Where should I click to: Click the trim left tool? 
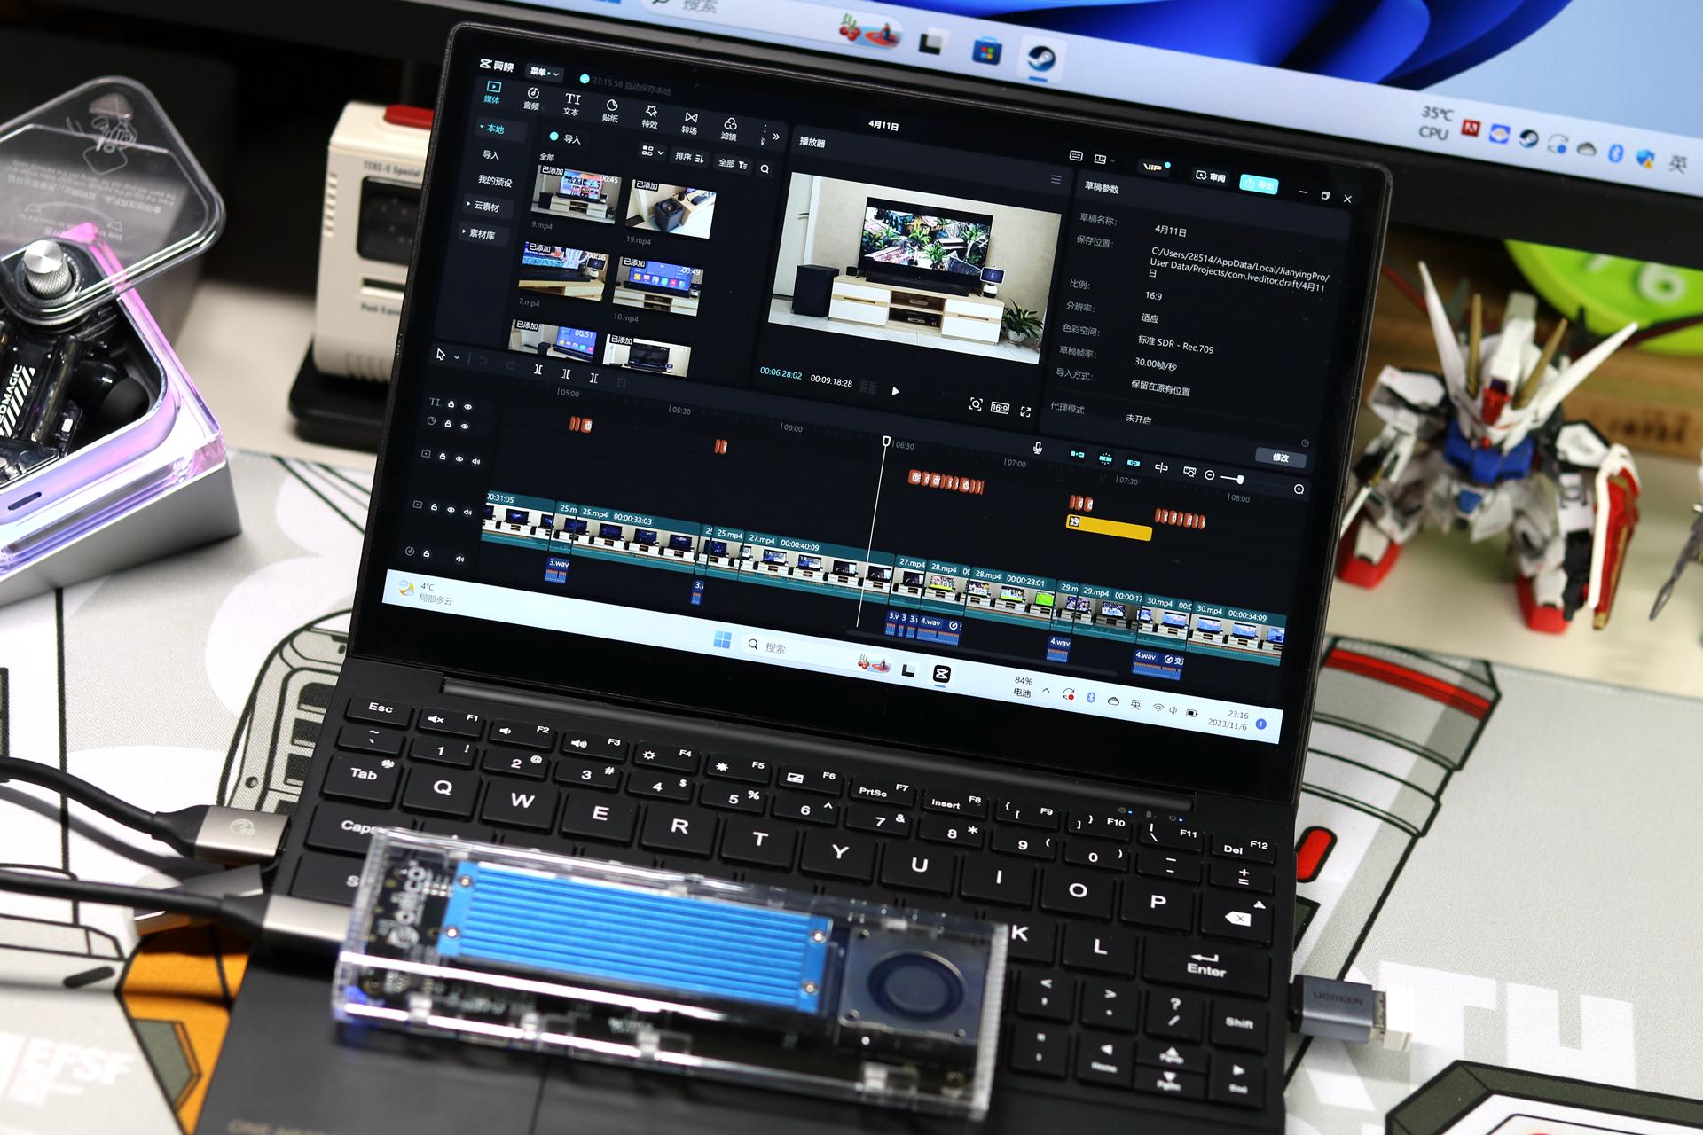click(x=565, y=374)
